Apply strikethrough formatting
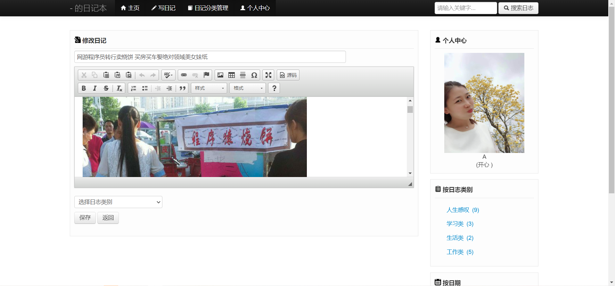 tap(106, 88)
